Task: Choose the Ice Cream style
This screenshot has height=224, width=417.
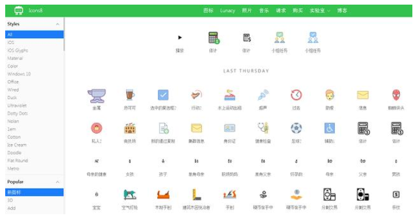Action: 17,145
